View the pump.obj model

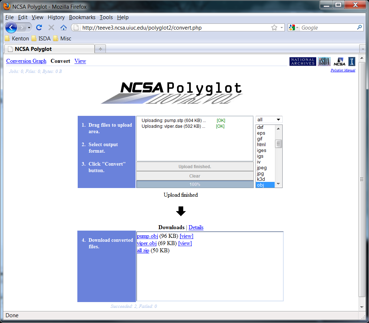click(x=186, y=236)
